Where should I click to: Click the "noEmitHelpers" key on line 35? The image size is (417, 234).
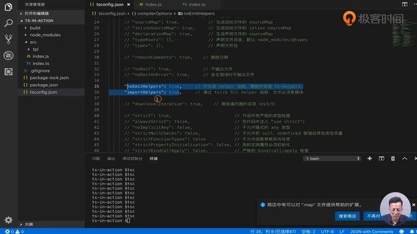[x=145, y=86]
